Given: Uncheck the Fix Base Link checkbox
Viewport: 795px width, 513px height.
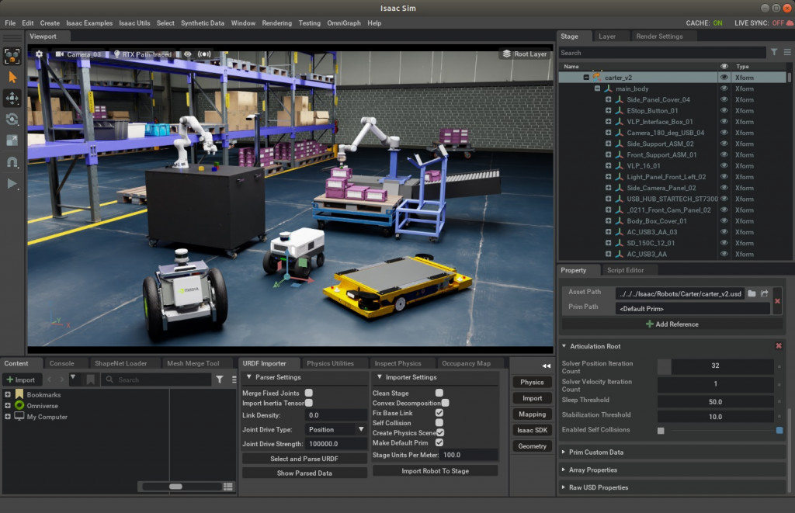Looking at the screenshot, I should [439, 413].
